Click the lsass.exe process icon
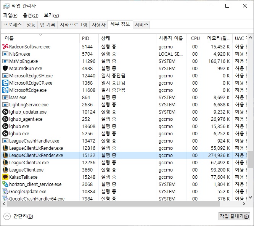 pyautogui.click(x=5, y=97)
